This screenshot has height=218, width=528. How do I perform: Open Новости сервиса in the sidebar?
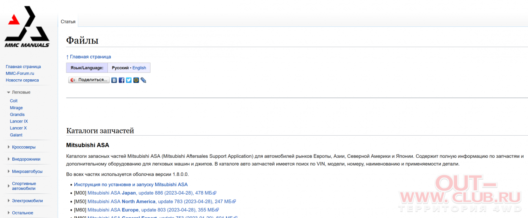22,80
